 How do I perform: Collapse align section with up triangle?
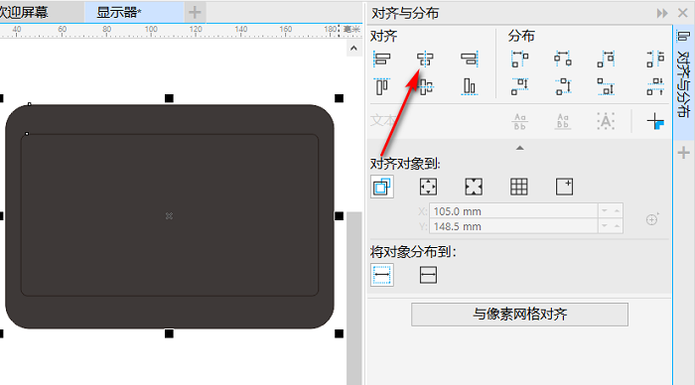click(x=520, y=148)
